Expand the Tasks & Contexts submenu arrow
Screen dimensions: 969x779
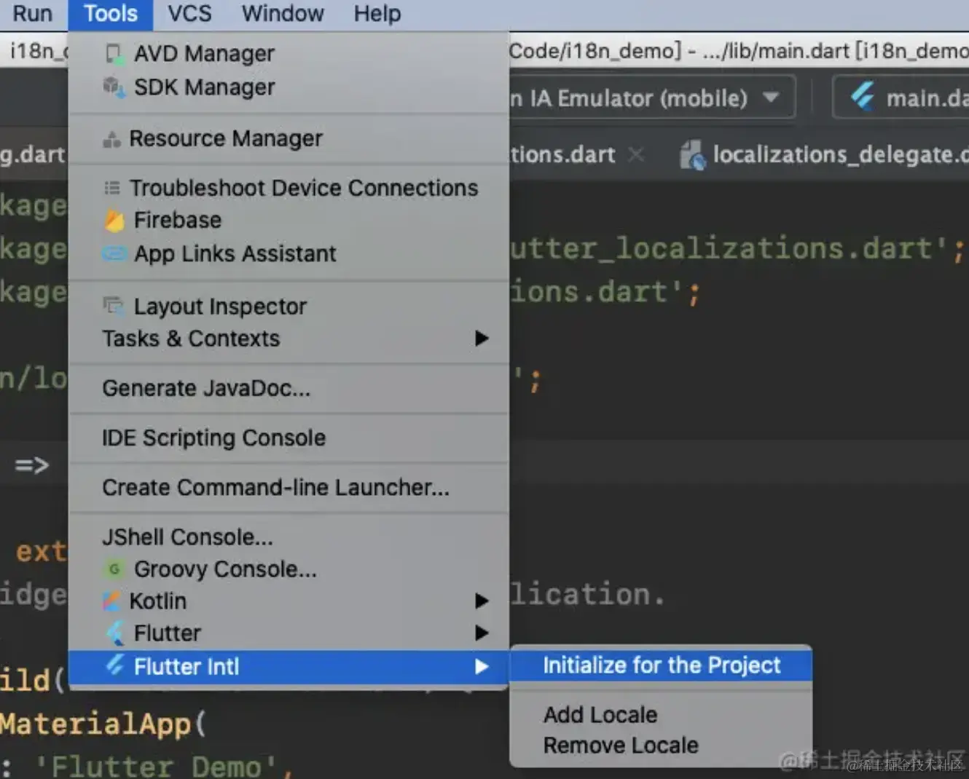481,339
